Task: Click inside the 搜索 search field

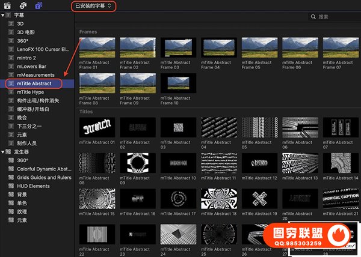Action: click(336, 17)
